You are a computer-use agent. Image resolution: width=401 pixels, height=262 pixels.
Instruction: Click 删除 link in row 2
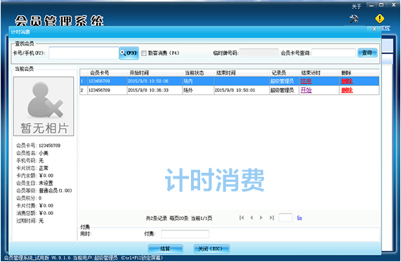[347, 90]
